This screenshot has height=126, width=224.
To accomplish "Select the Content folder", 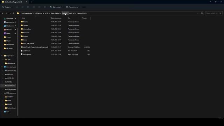I will coord(26,26).
